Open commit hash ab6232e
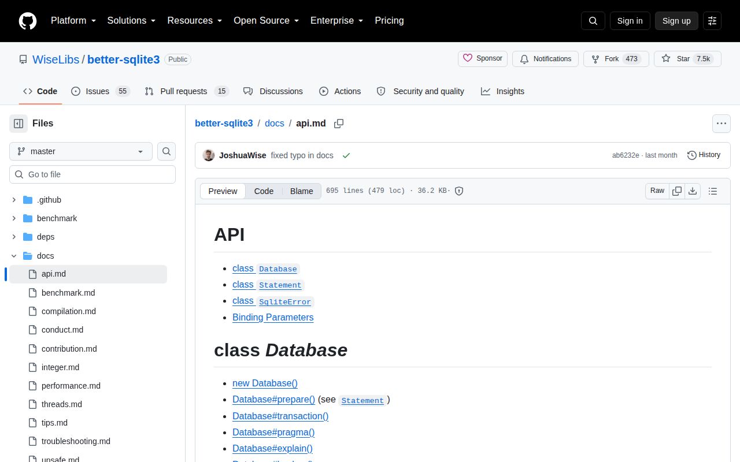 click(x=626, y=155)
